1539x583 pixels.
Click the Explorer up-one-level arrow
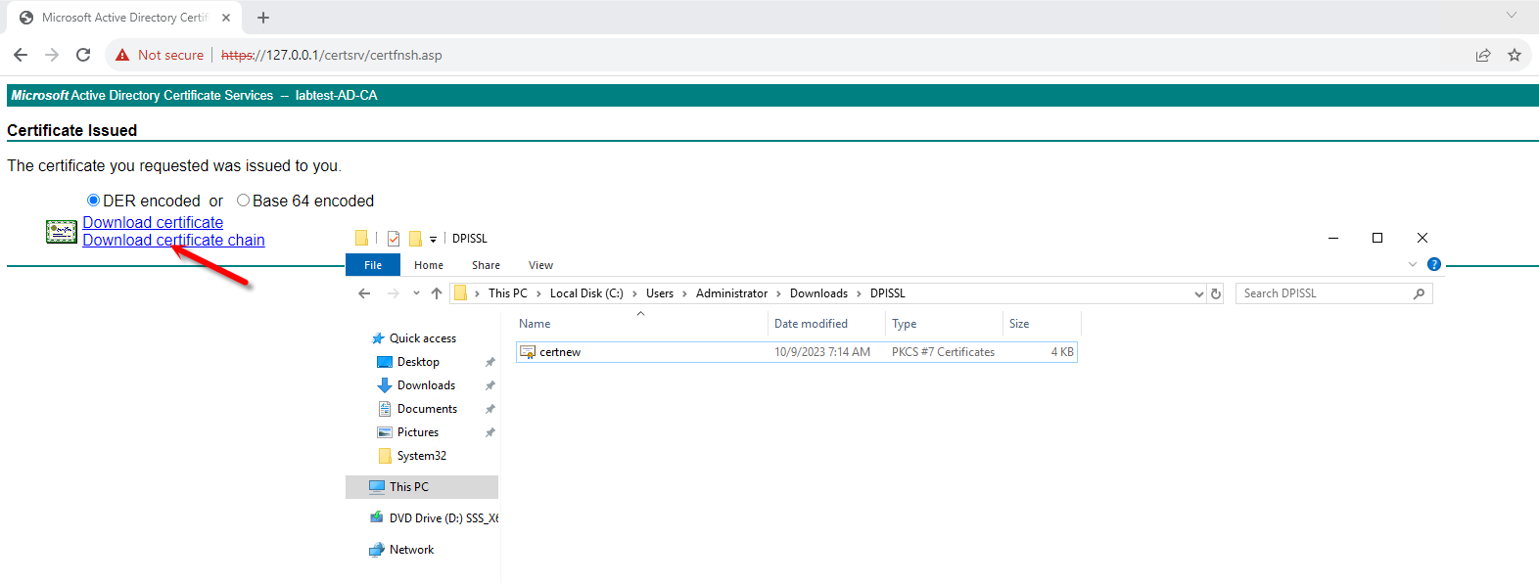[x=437, y=293]
